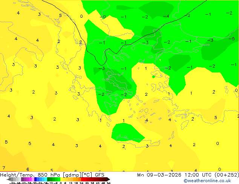Viewport: 239px width, 184px height.
Task: Click the 12 label on the legend scale
Action: pyautogui.click(x=70, y=183)
